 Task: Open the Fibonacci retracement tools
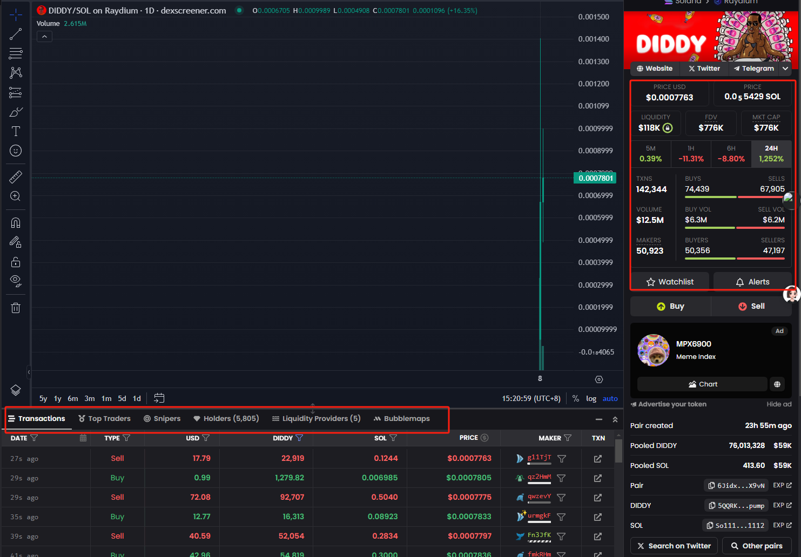[16, 53]
